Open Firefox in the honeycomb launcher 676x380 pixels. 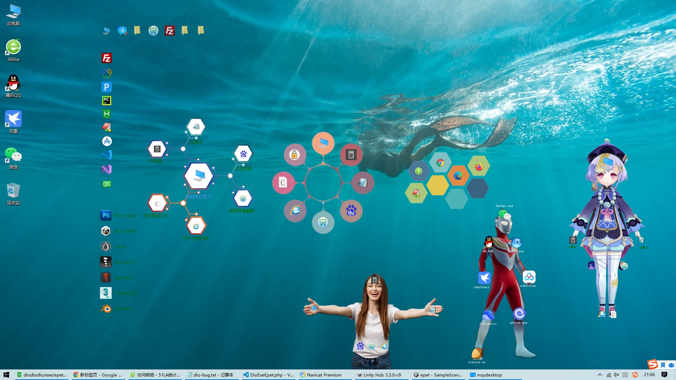[479, 166]
